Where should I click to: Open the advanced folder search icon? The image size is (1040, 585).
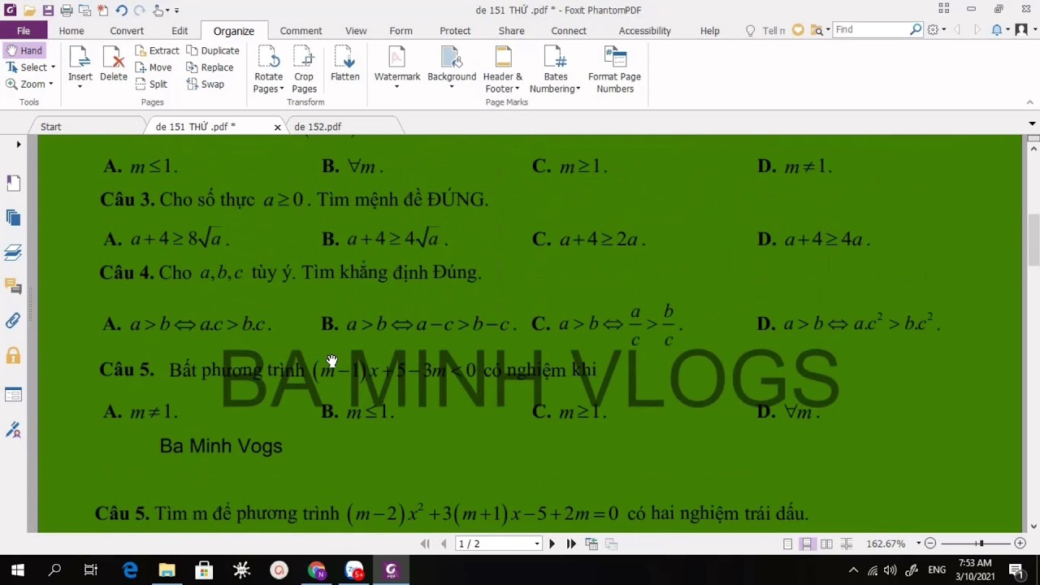[x=817, y=30]
